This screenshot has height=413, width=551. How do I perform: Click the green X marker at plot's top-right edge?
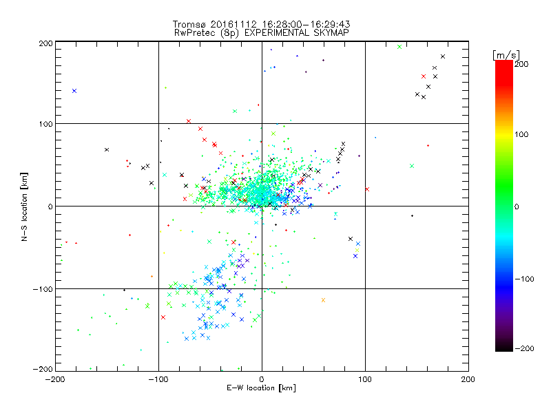tap(399, 47)
